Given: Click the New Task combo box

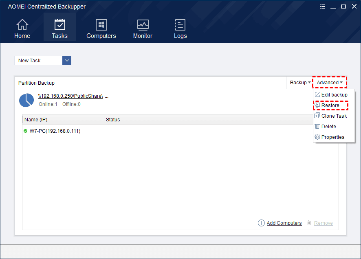Looking at the screenshot, I should point(43,61).
